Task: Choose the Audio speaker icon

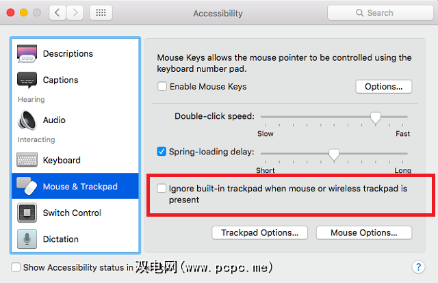Action: point(27,120)
